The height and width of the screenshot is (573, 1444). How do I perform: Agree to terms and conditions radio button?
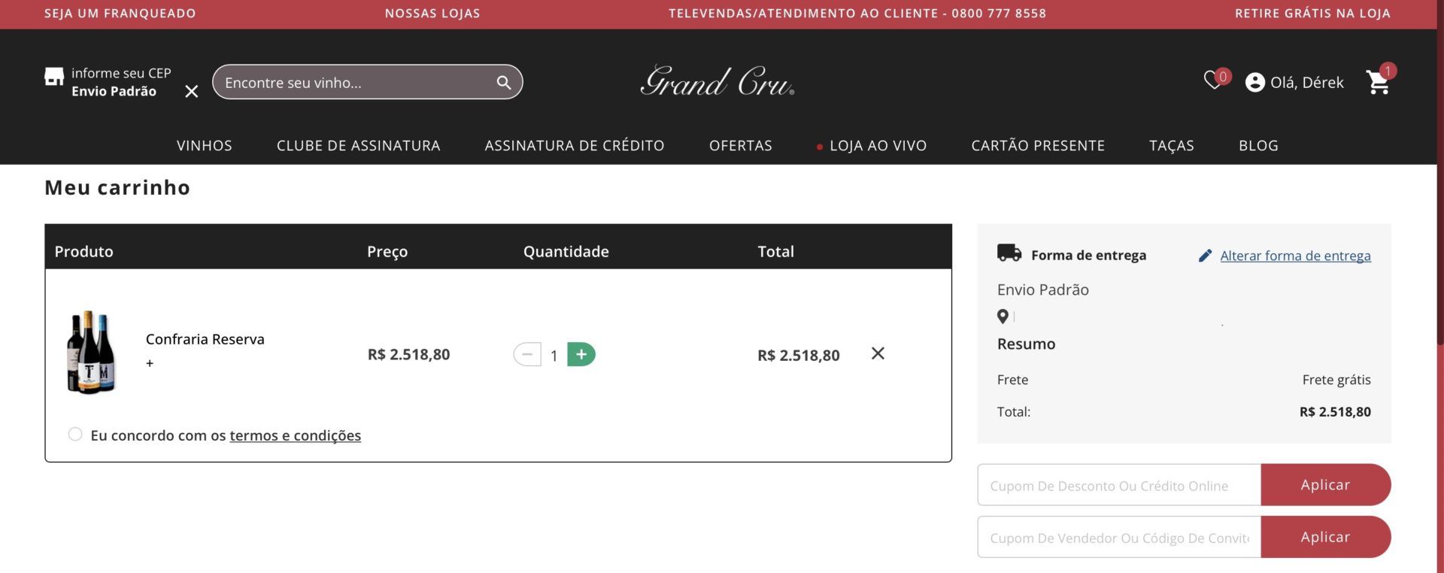coord(75,434)
